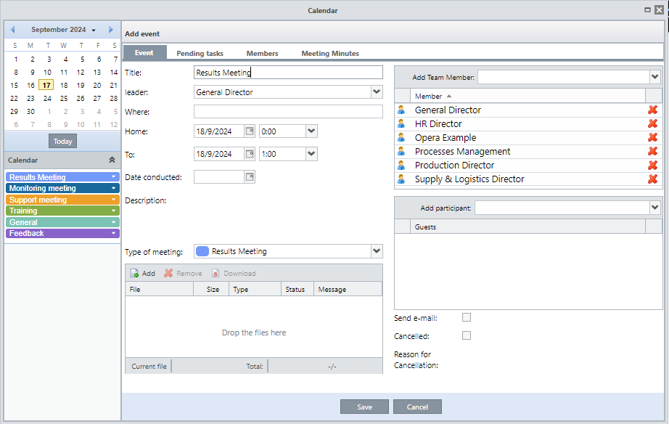Open calendar picker for To date
Viewport: 669px width, 424px height.
click(250, 154)
